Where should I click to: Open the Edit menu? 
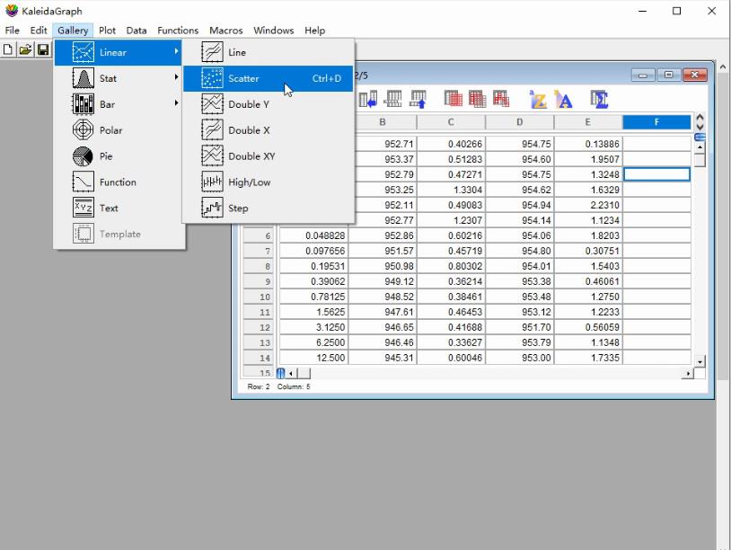click(x=39, y=31)
